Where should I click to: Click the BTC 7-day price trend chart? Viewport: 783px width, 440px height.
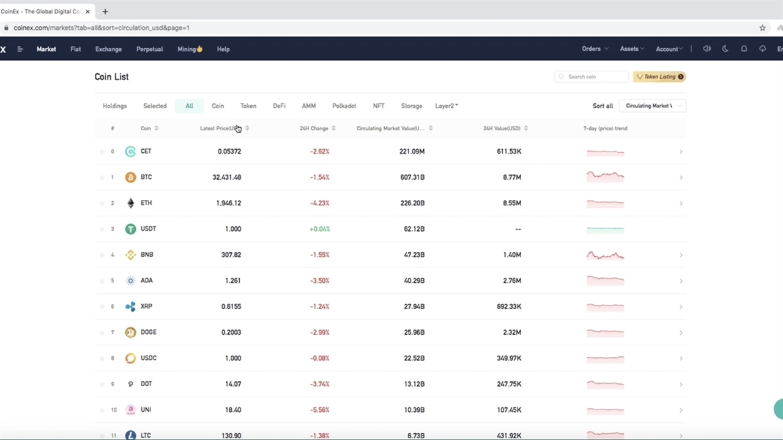click(x=605, y=177)
